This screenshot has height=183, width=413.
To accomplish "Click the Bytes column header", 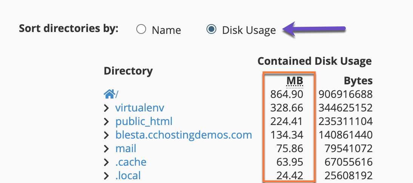I will coord(358,81).
